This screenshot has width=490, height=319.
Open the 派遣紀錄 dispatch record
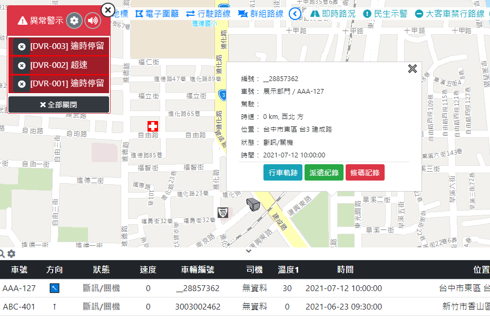coord(324,173)
